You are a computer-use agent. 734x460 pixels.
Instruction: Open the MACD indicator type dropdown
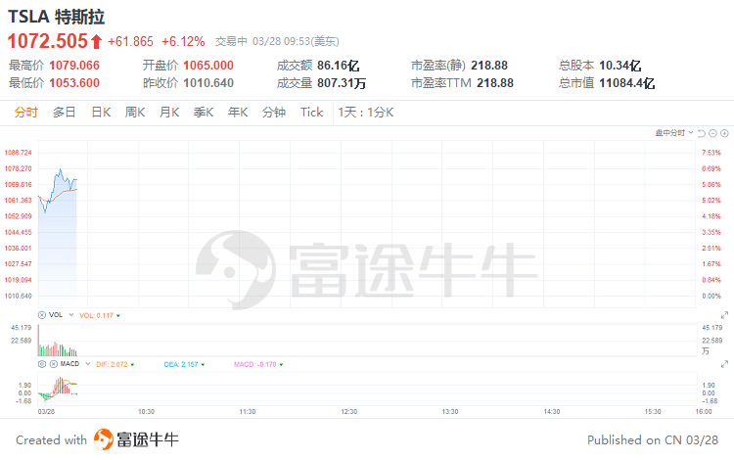click(x=87, y=364)
